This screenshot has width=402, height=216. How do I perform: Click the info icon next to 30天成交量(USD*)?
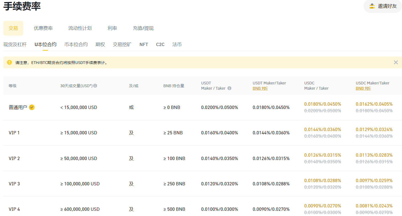95,86
